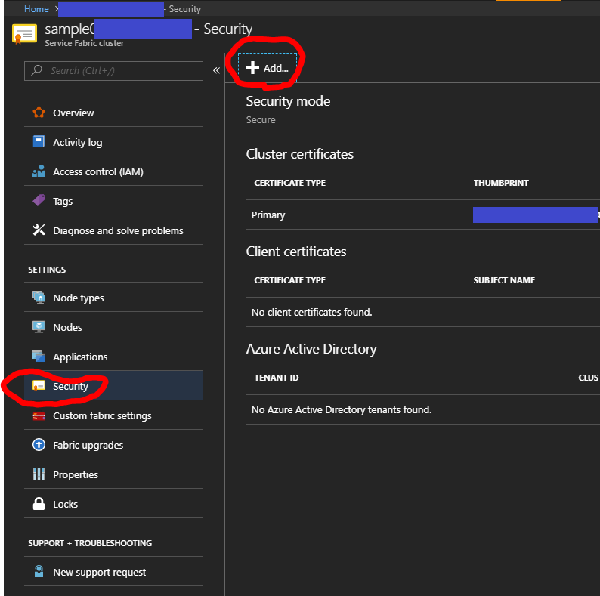Click the Activity log book icon
The height and width of the screenshot is (596, 600).
[39, 141]
